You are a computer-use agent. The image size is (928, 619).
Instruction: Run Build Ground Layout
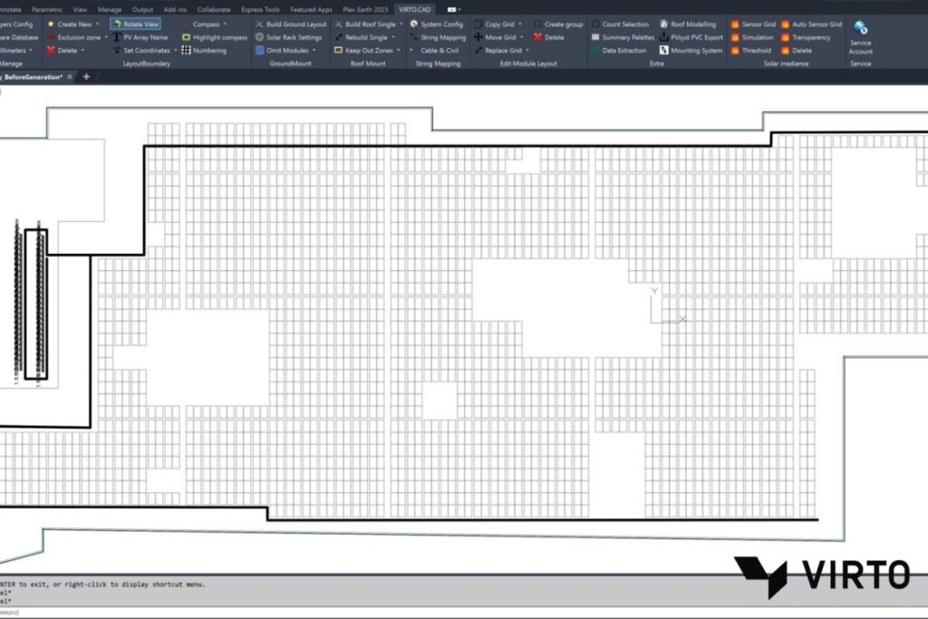291,24
